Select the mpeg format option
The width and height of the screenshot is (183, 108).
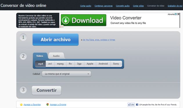[x=60, y=64]
